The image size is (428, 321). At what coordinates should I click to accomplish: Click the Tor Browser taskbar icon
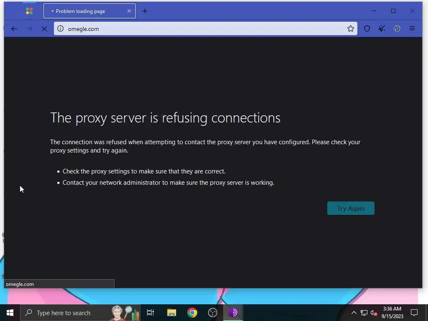tap(233, 313)
